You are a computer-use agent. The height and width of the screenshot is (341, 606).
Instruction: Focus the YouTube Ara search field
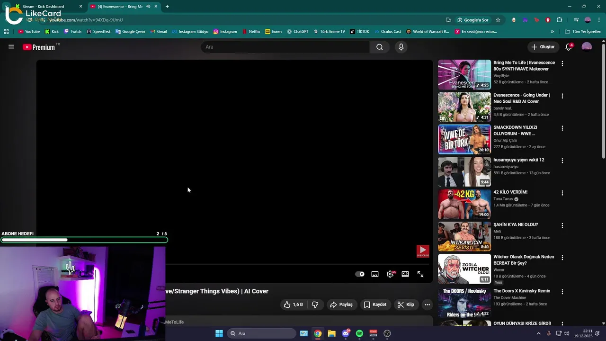(x=285, y=47)
